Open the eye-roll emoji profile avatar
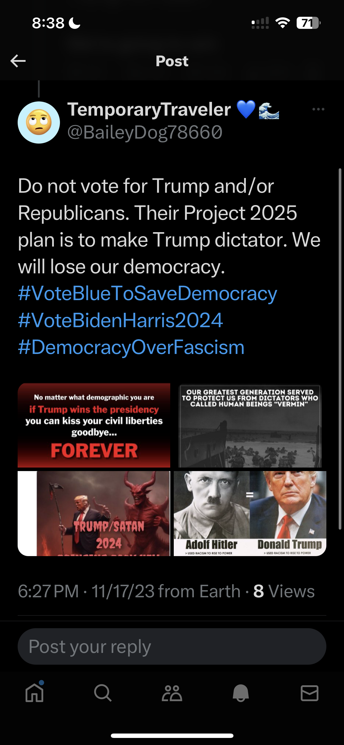Screen dimensions: 344x745 tap(39, 122)
